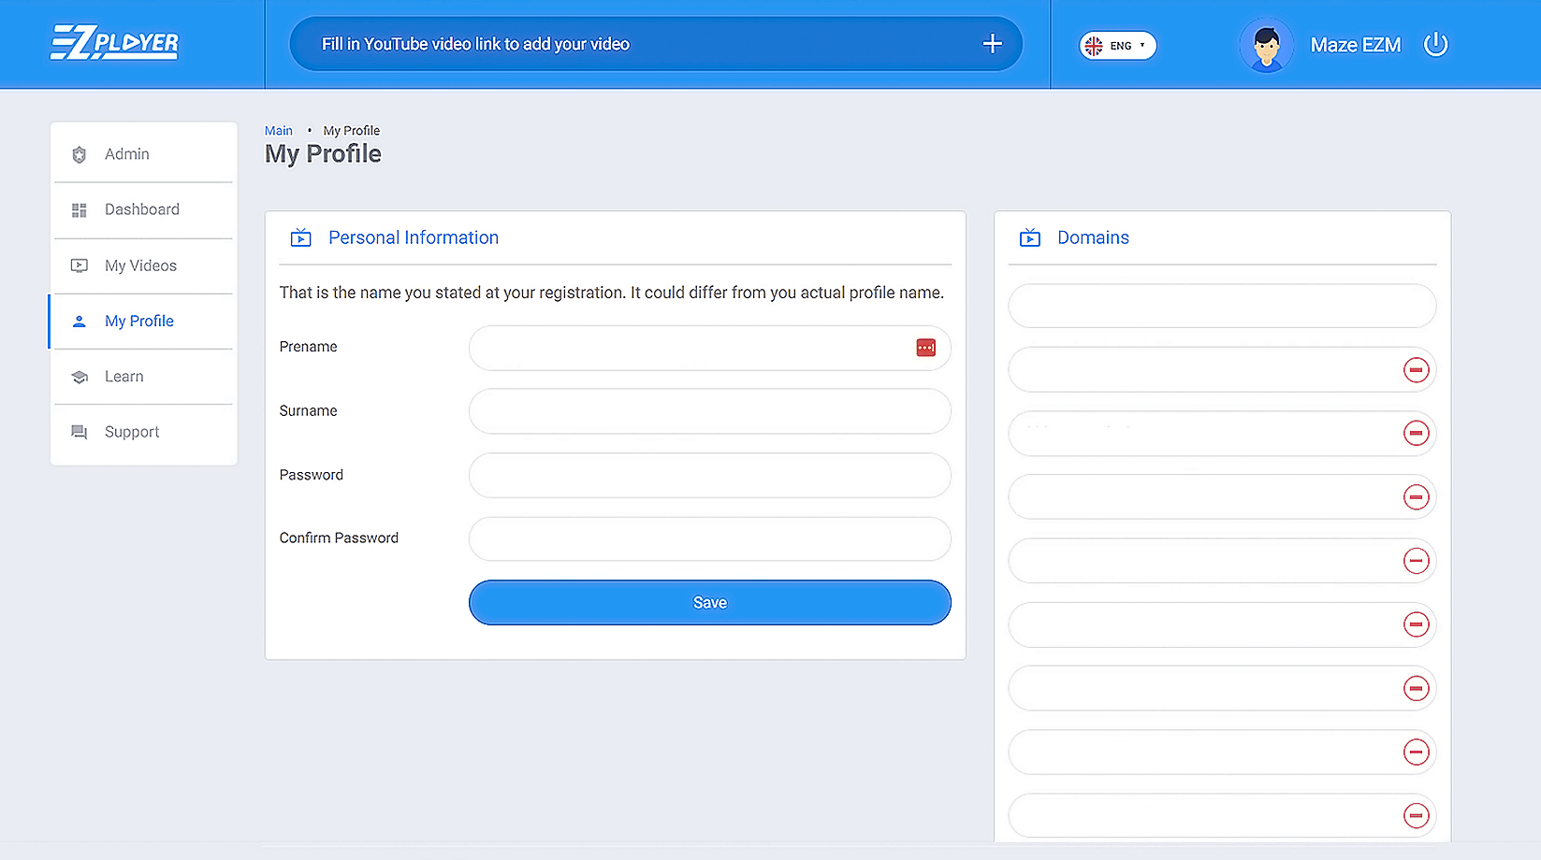
Task: Open the Admin menu item
Action: pyautogui.click(x=127, y=154)
